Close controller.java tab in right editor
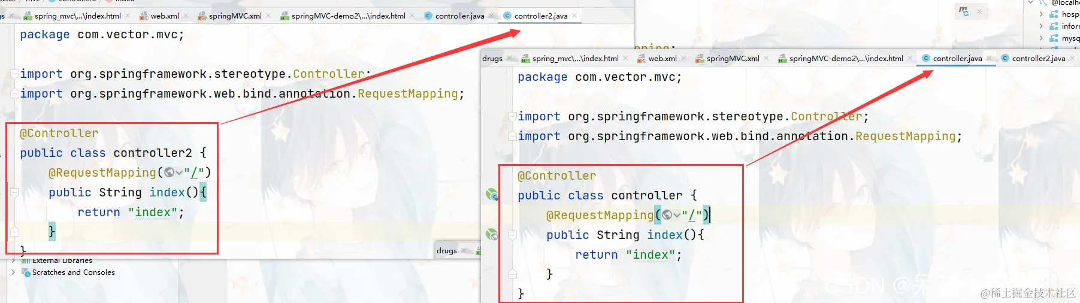The width and height of the screenshot is (1080, 303). pyautogui.click(x=989, y=58)
